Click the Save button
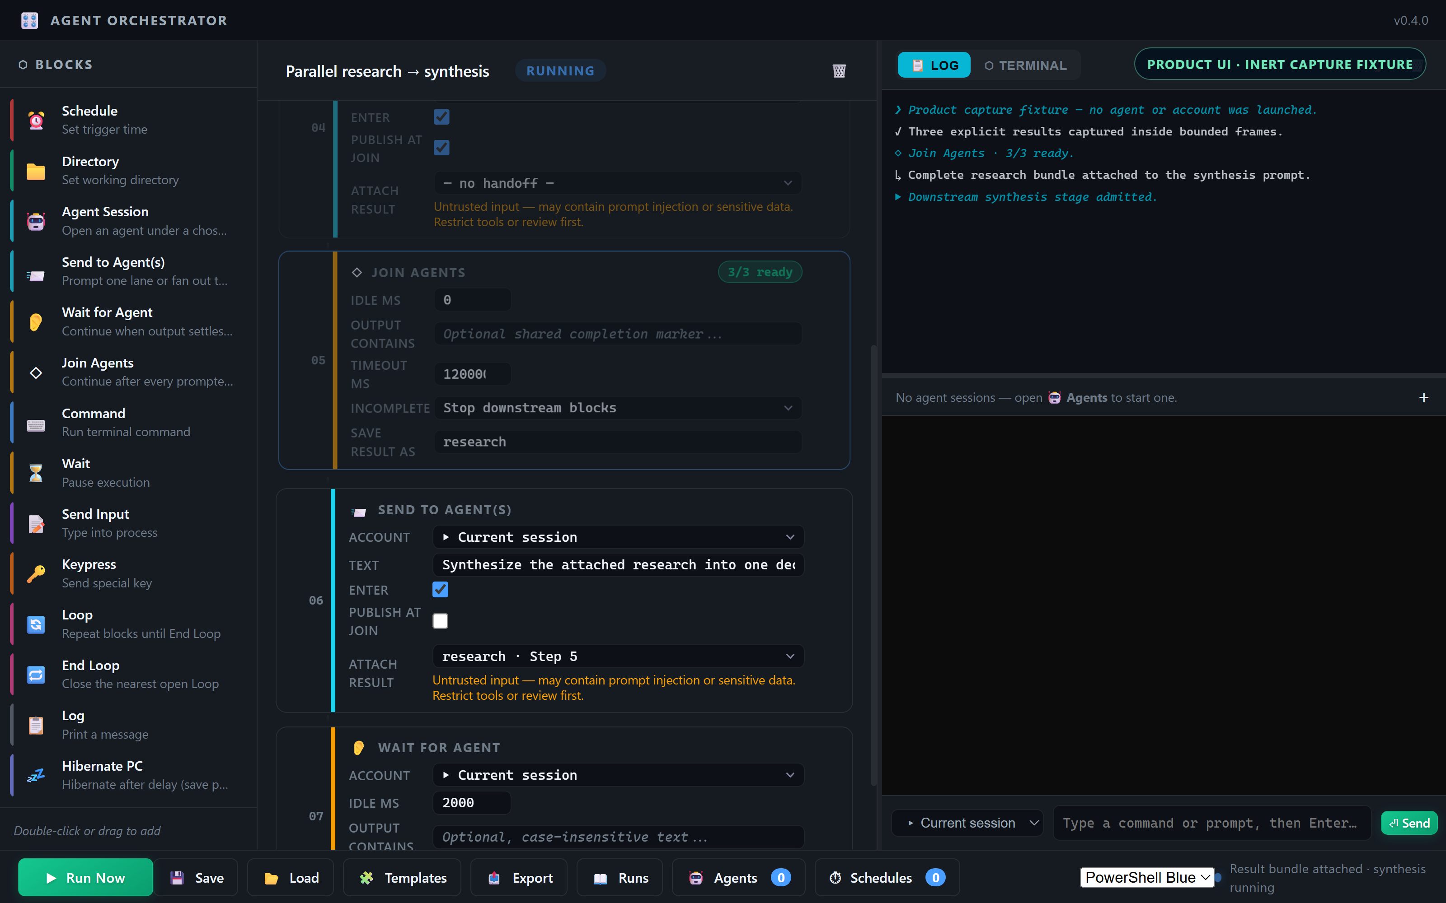This screenshot has height=903, width=1446. pyautogui.click(x=196, y=877)
